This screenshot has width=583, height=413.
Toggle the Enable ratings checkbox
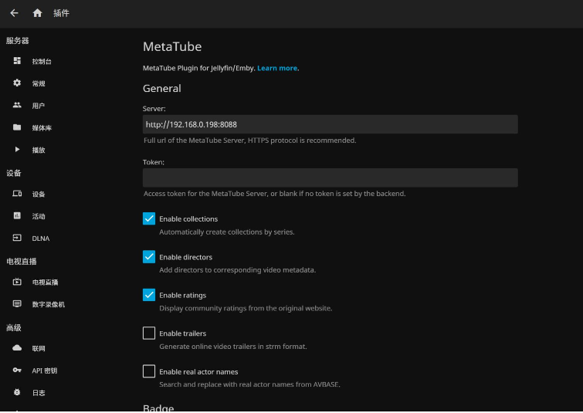(x=149, y=295)
